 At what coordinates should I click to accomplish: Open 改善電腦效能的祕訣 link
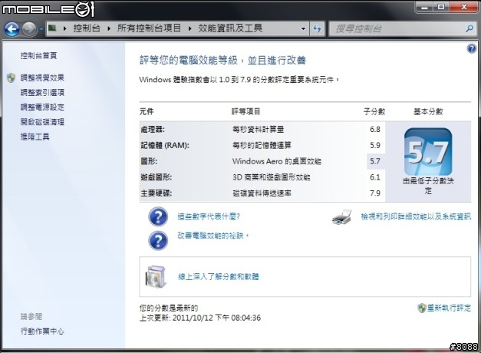coord(213,236)
